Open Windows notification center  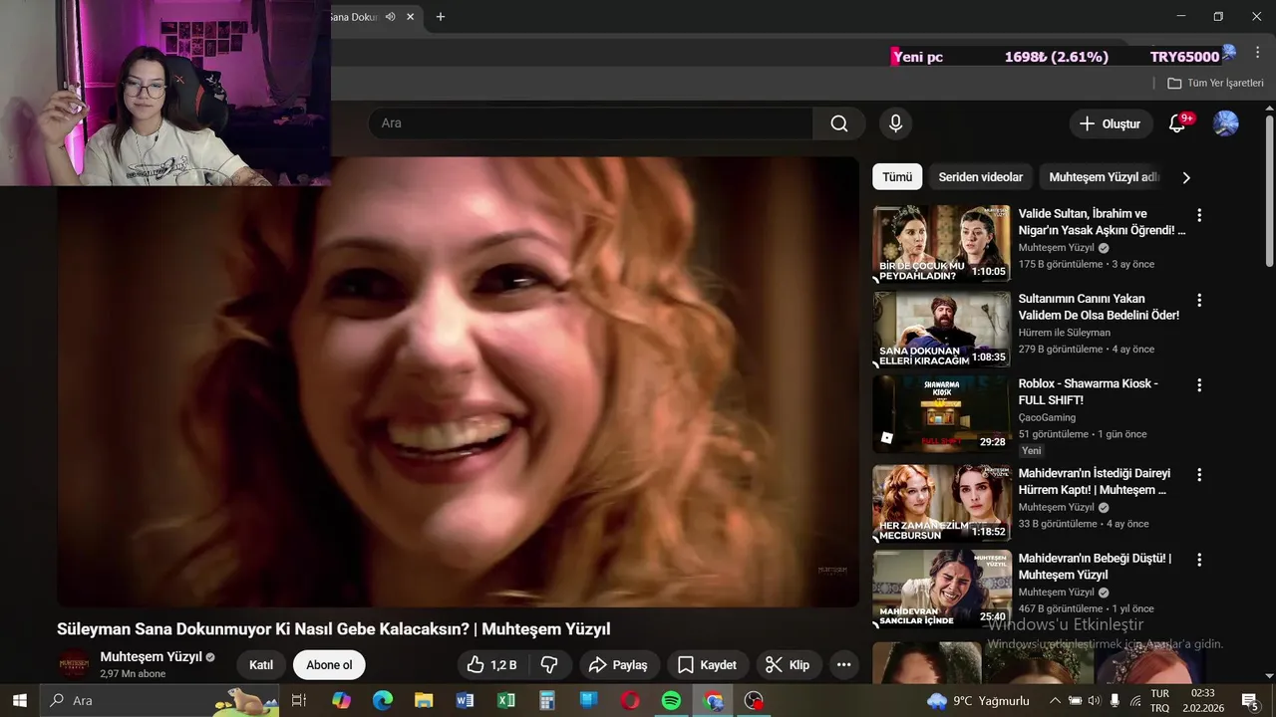[1250, 701]
